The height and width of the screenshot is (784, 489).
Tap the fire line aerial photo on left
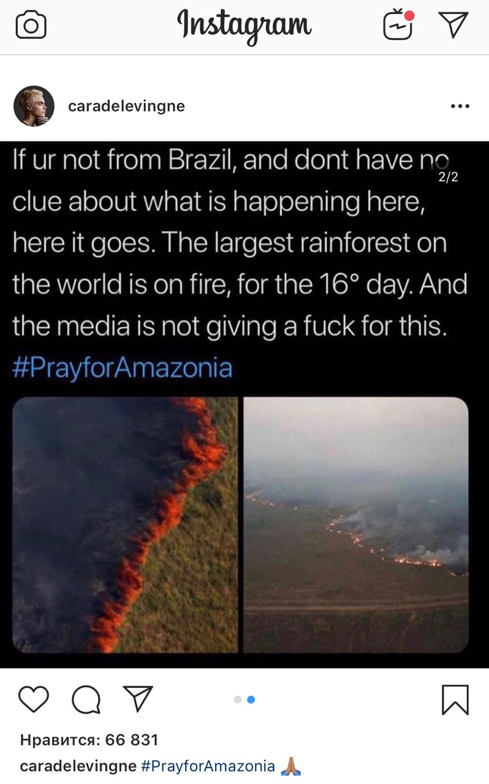[x=125, y=525]
